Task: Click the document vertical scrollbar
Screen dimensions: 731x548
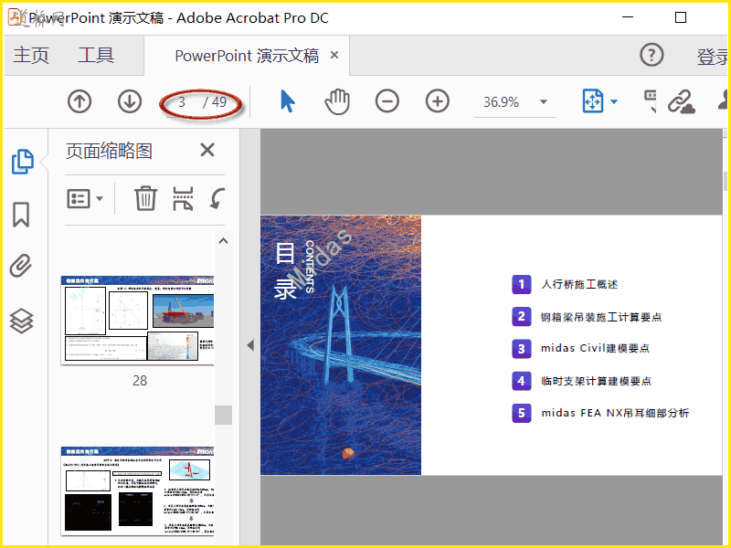Action: pos(726,181)
